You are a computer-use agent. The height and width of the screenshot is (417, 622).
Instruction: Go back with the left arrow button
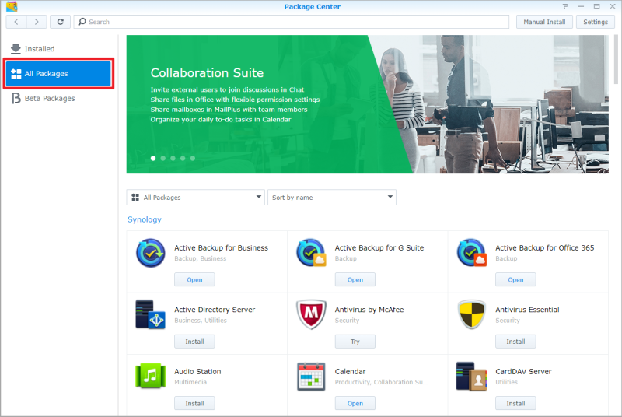(16, 22)
